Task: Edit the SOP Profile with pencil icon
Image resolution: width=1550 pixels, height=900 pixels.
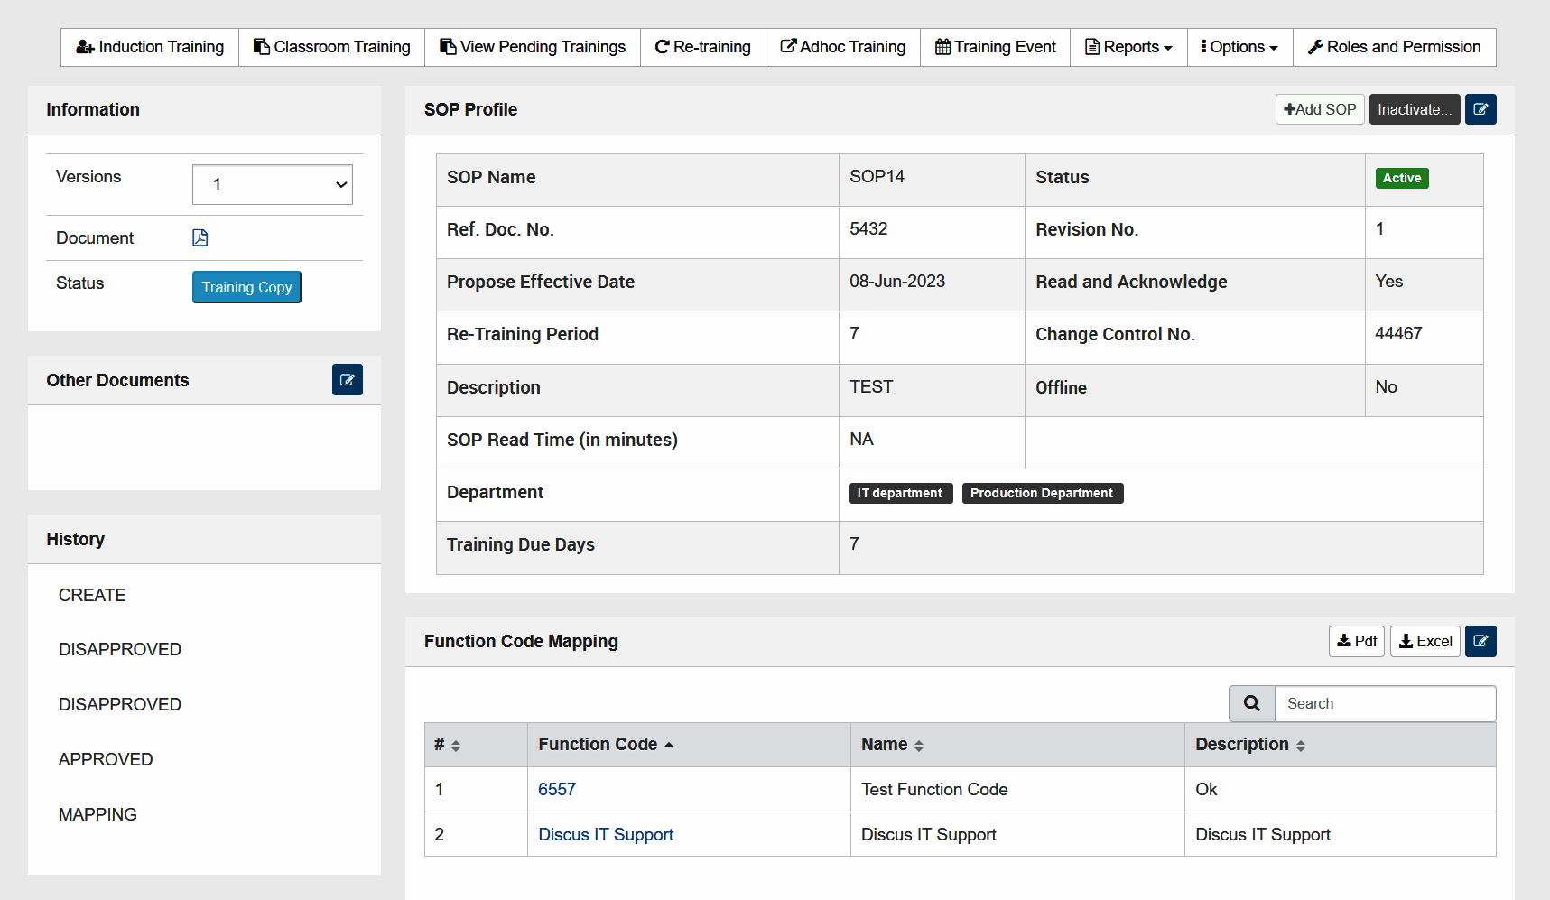Action: 1480,108
